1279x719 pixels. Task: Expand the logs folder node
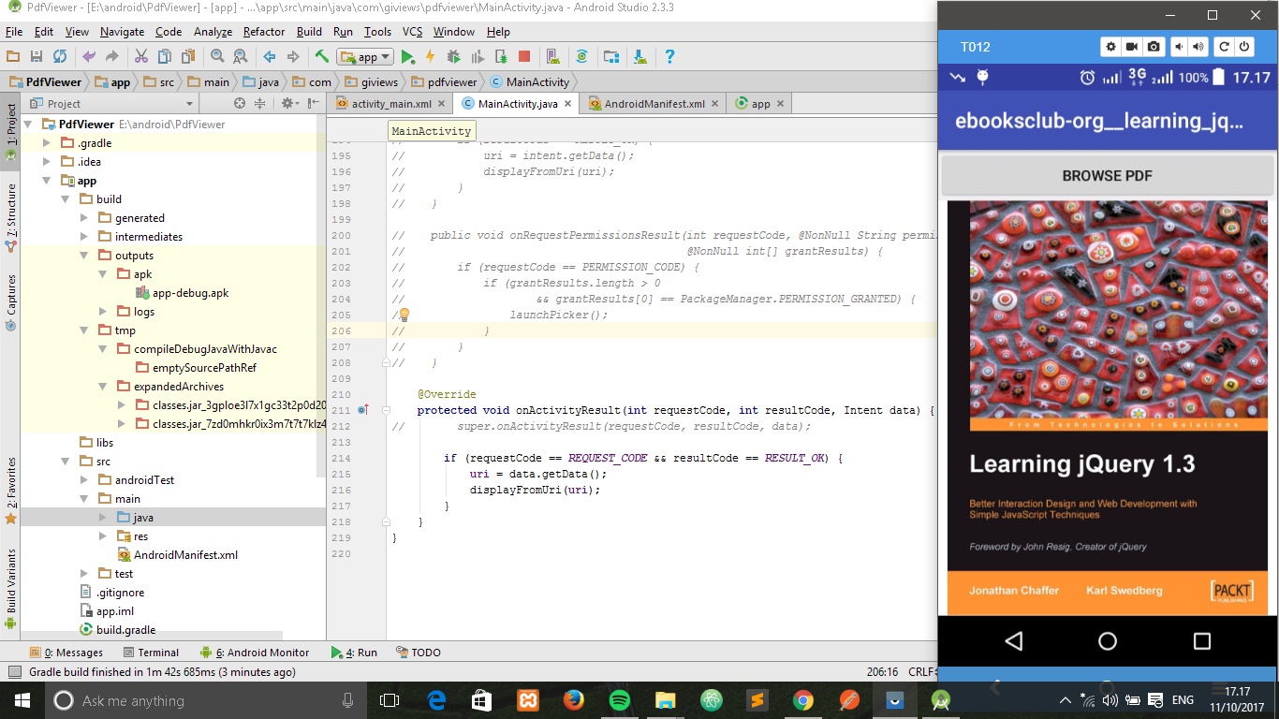click(103, 312)
